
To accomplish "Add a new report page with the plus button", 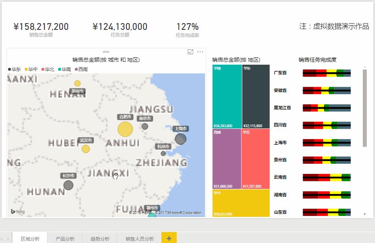I will [169, 238].
